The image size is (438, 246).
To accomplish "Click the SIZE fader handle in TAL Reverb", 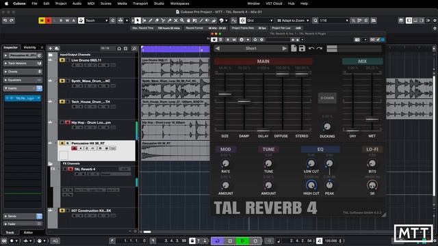I will click(x=225, y=94).
